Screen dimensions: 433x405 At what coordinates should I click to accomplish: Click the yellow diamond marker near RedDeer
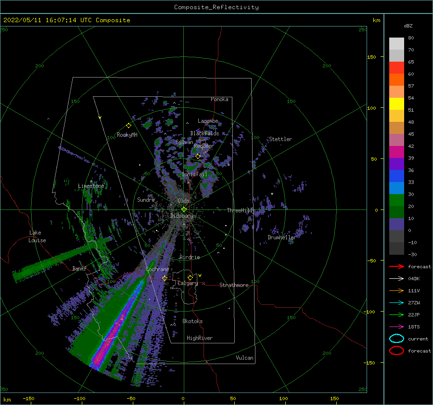coord(198,157)
